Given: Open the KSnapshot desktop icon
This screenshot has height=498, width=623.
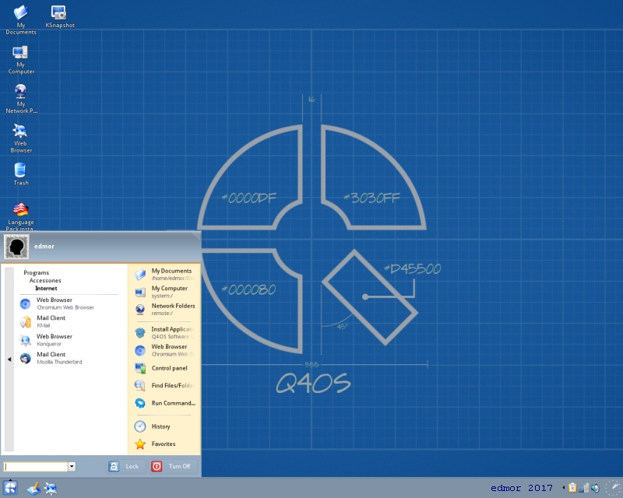Looking at the screenshot, I should pyautogui.click(x=60, y=16).
